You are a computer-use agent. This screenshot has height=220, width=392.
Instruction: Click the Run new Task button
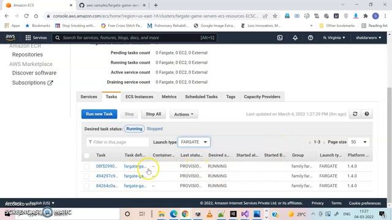coord(99,114)
